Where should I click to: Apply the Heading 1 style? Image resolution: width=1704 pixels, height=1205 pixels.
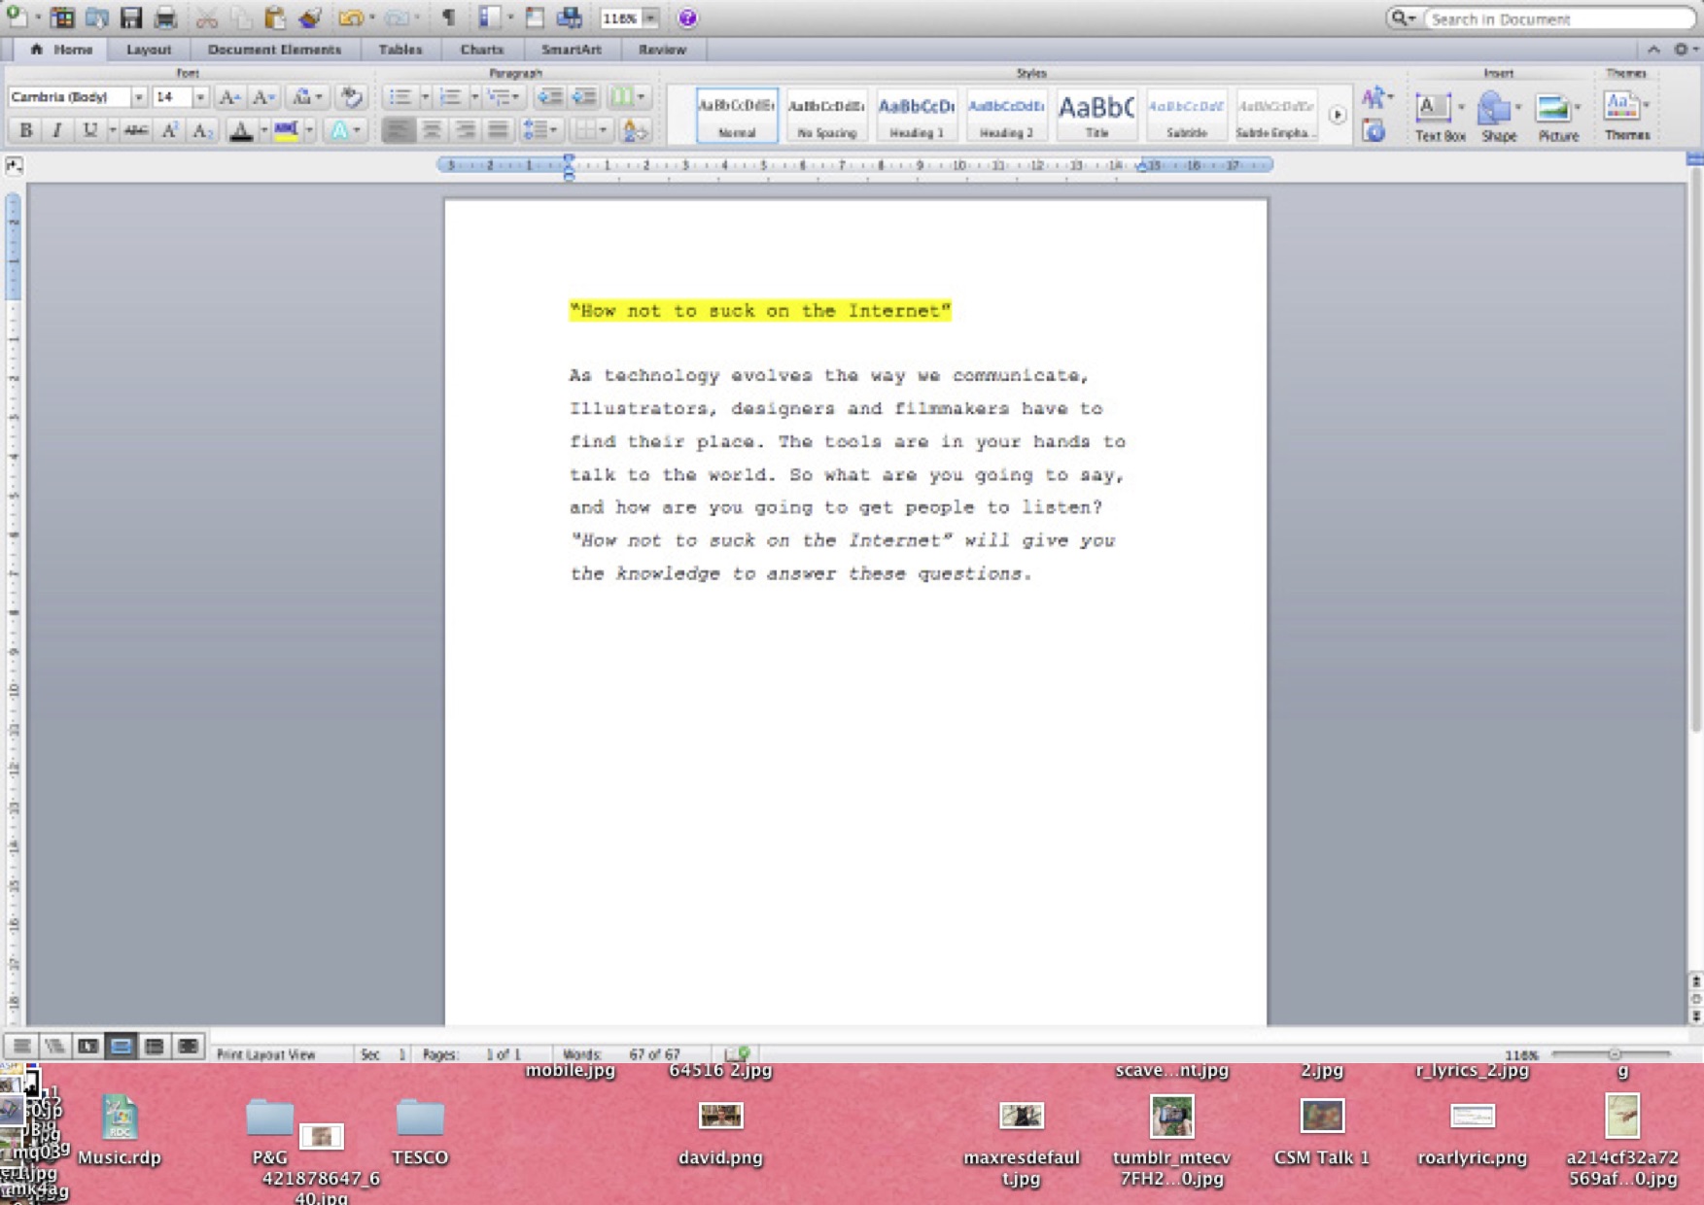click(x=916, y=116)
